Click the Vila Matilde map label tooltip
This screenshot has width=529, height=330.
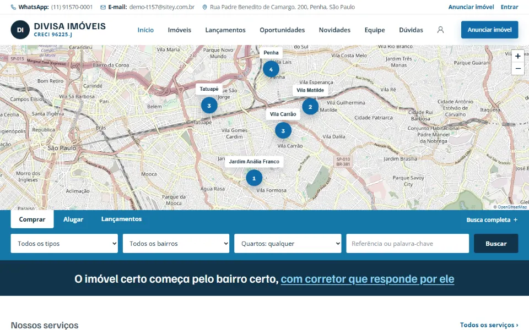(x=310, y=90)
